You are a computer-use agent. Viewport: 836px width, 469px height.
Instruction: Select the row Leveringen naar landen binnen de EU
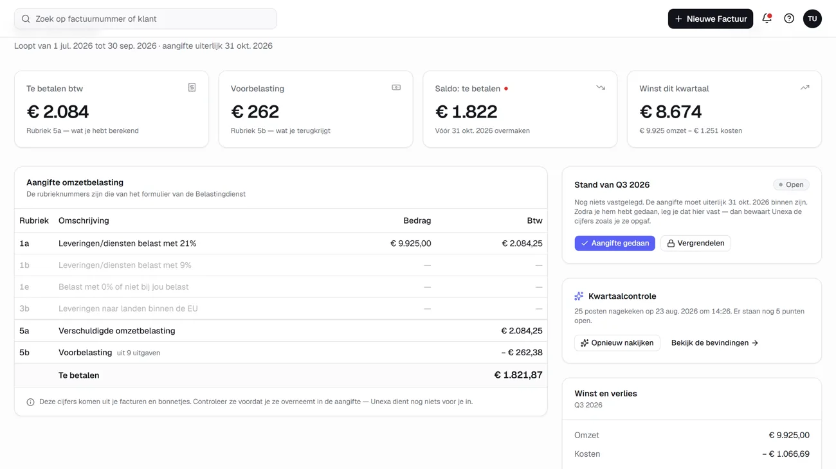point(281,309)
